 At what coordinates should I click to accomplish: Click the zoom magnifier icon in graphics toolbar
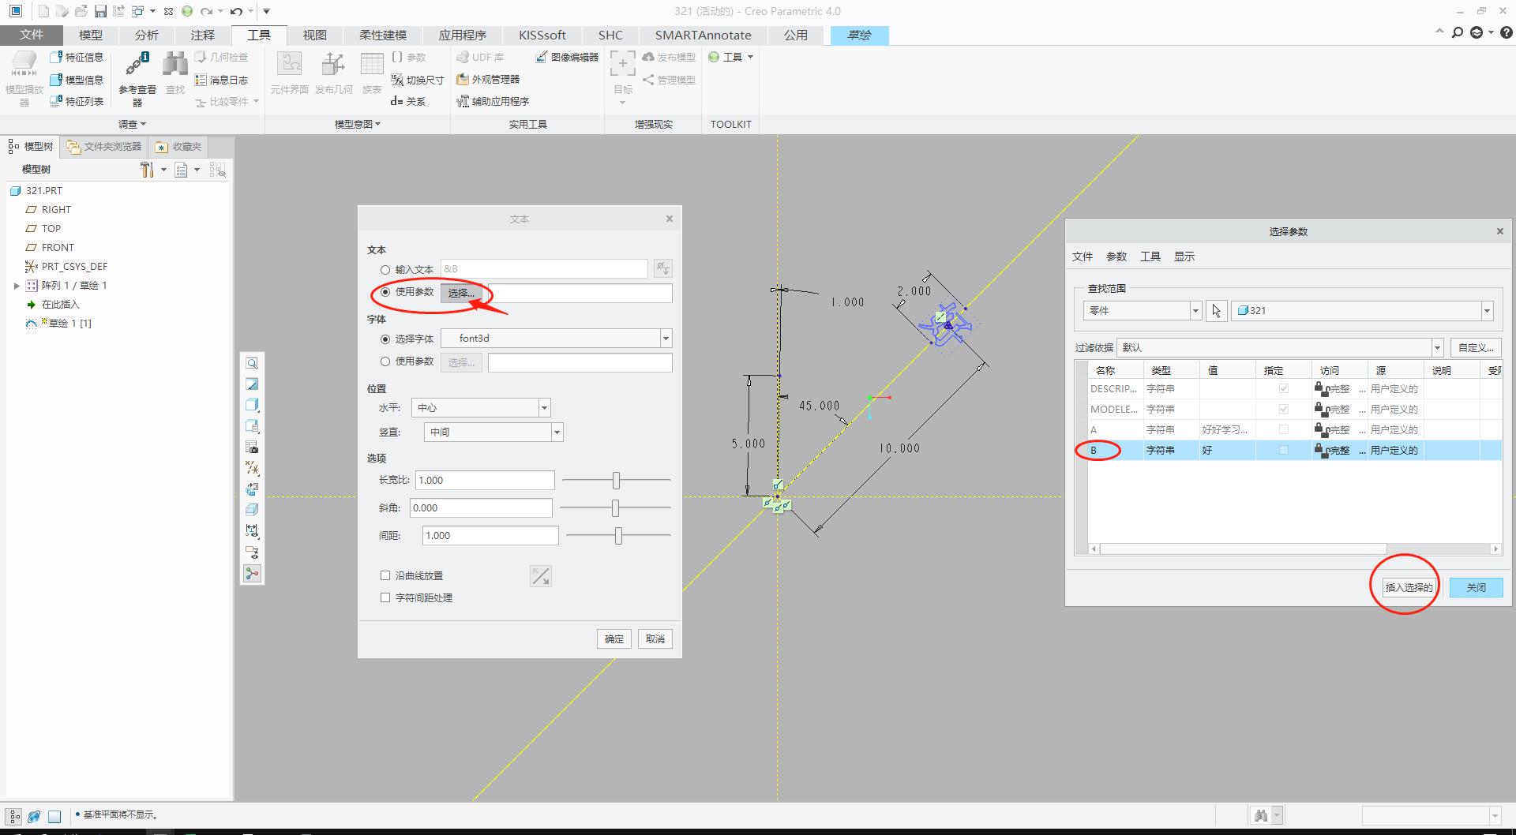tap(252, 363)
